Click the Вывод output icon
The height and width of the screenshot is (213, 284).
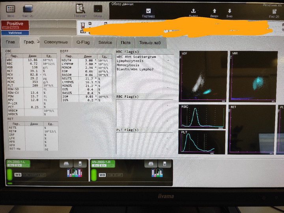click(x=193, y=11)
